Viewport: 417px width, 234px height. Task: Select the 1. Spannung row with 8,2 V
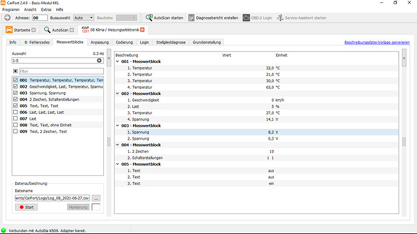coord(257,132)
